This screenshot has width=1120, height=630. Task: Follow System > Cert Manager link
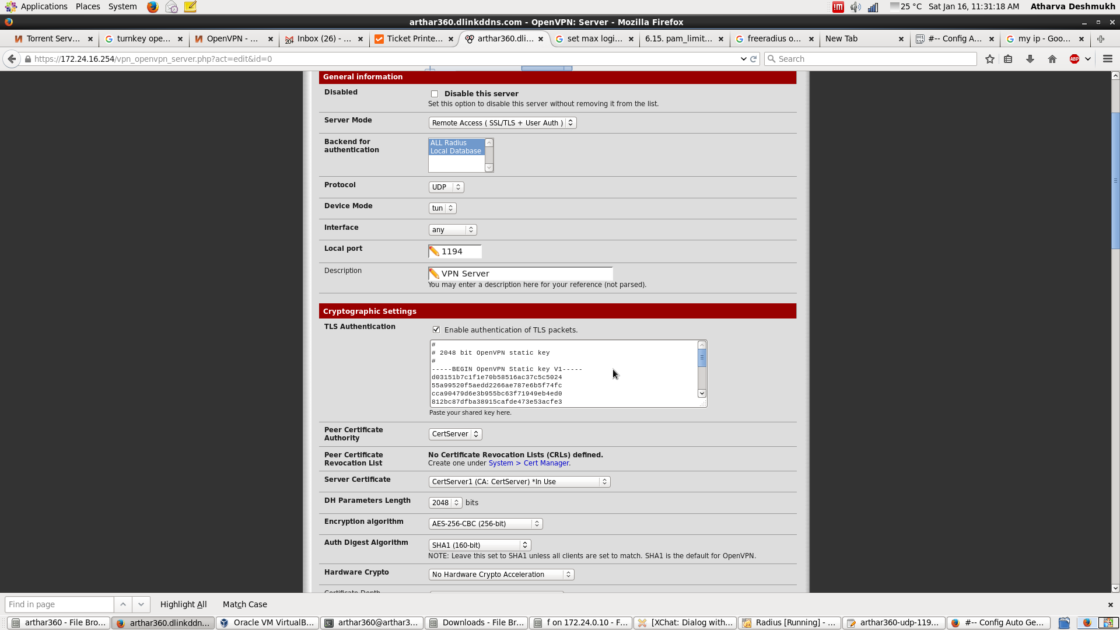(528, 463)
